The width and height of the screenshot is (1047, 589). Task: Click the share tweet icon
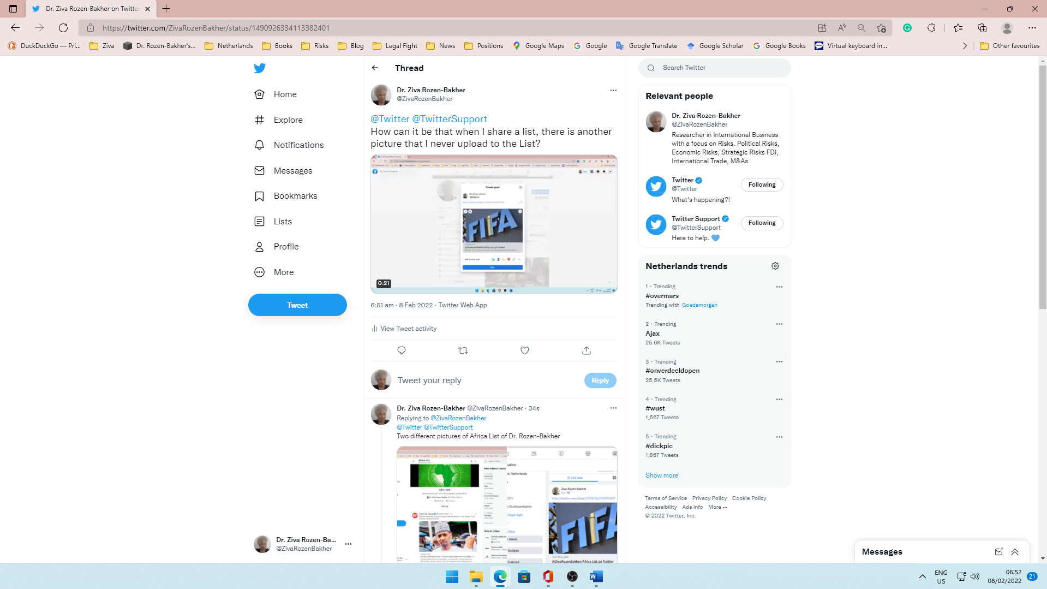[x=587, y=350]
